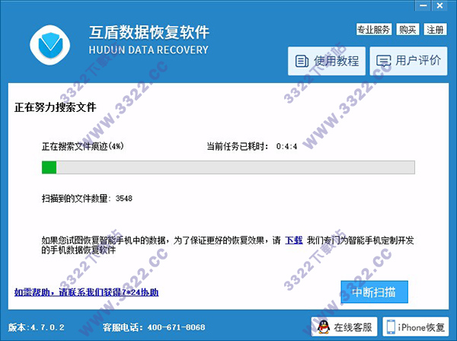Select the 正在搜索文件痕迹(4%) status text
Screen dimensions: 457x341
83,146
